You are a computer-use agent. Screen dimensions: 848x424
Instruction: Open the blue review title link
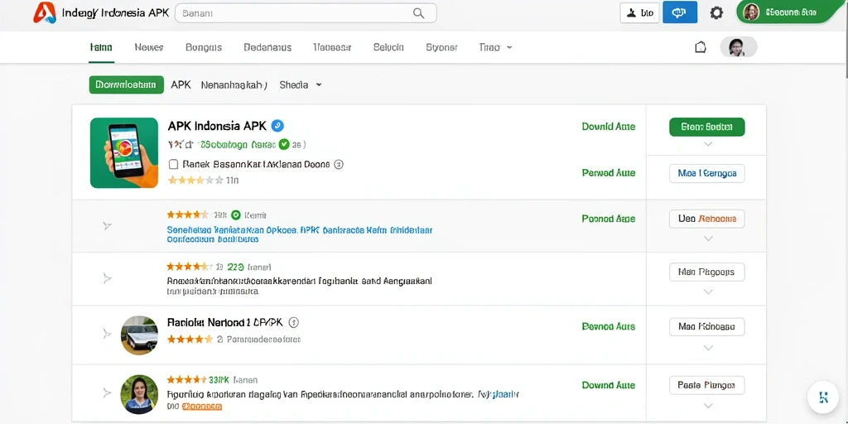click(x=300, y=234)
